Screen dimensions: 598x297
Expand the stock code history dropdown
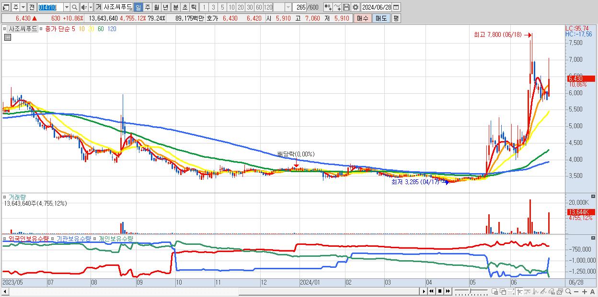[67, 7]
